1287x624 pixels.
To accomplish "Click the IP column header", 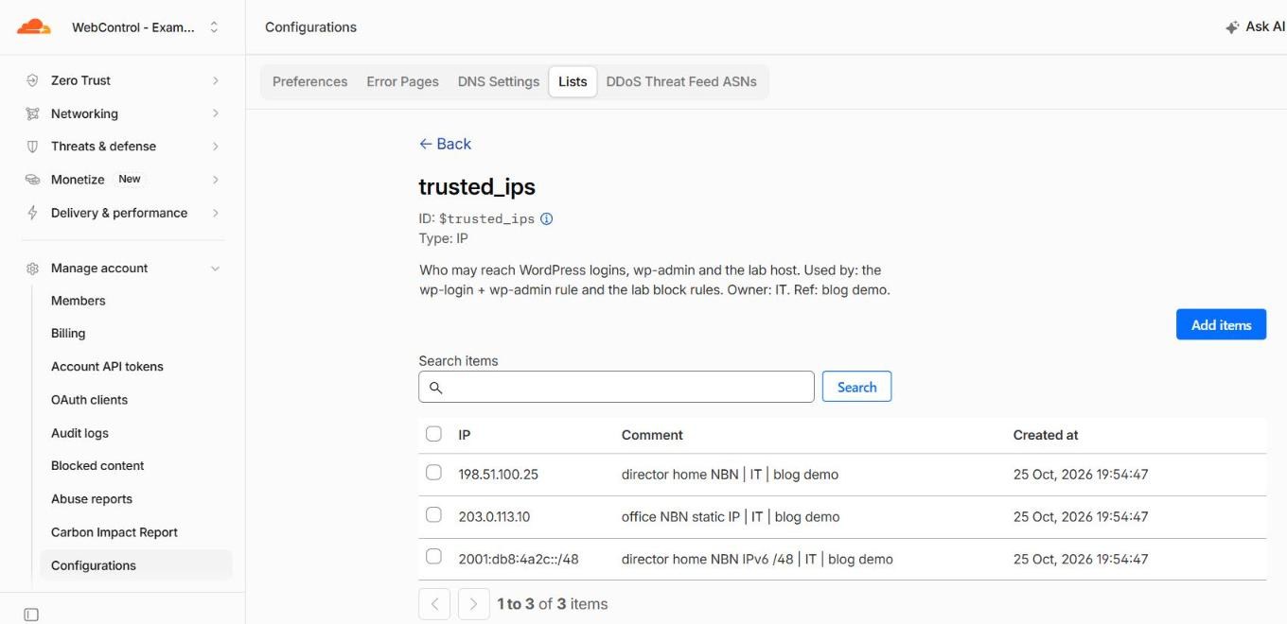I will 465,435.
